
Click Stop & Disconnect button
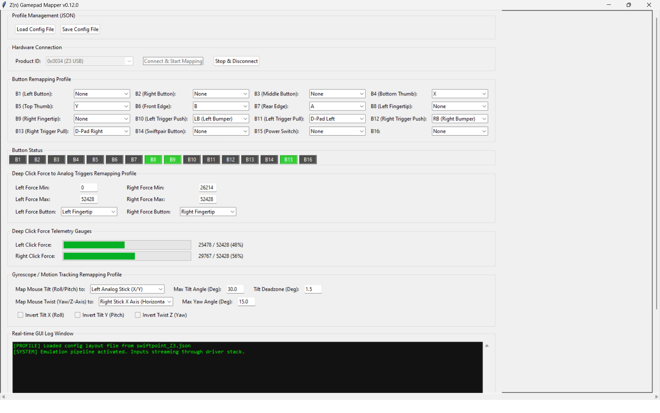tap(236, 61)
